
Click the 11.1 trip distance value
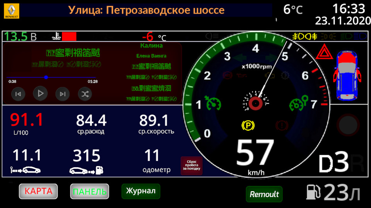(x=27, y=155)
